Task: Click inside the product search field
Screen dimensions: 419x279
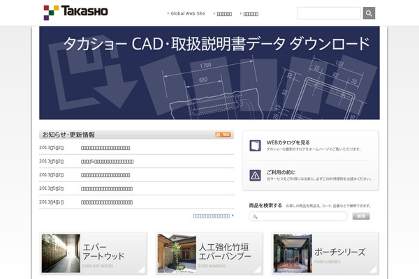Action: (x=302, y=217)
